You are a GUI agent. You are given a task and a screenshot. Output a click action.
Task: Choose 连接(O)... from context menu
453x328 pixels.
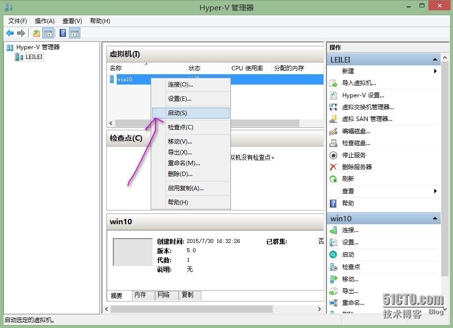tap(191, 85)
